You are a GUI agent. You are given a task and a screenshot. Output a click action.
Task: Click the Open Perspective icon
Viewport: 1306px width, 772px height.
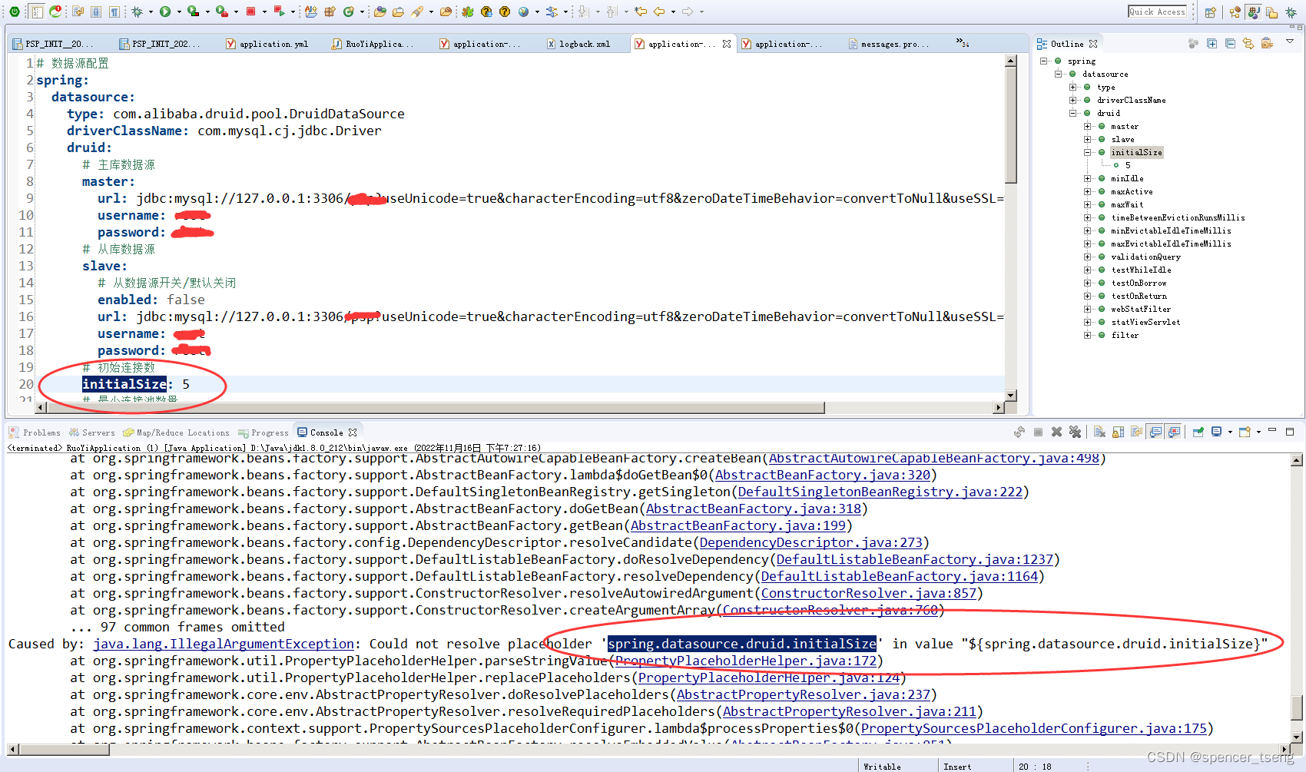pyautogui.click(x=1211, y=12)
